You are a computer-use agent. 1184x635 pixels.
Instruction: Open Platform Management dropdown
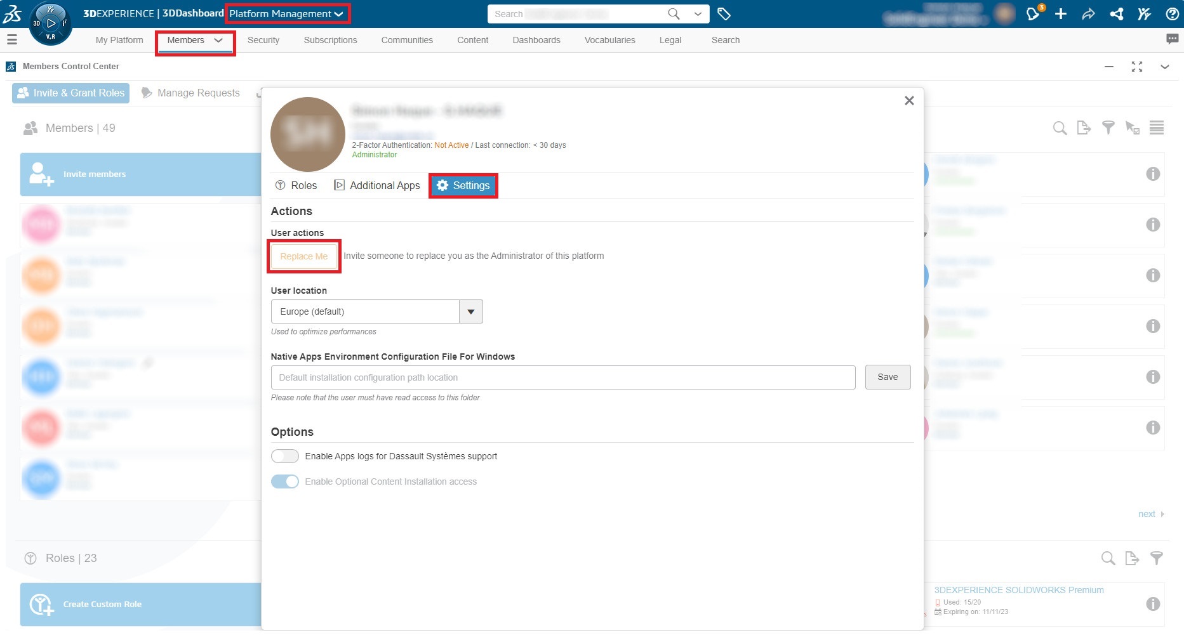[x=286, y=13]
